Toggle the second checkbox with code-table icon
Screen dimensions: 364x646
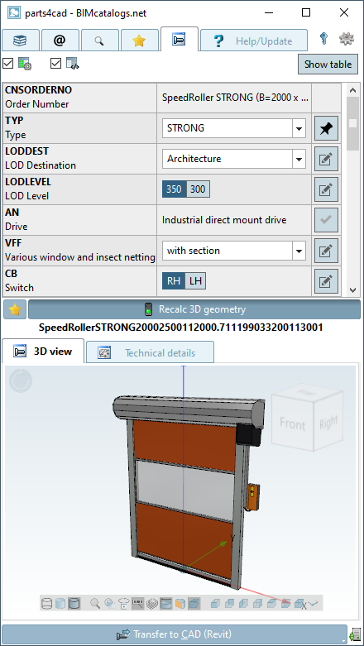(x=55, y=64)
